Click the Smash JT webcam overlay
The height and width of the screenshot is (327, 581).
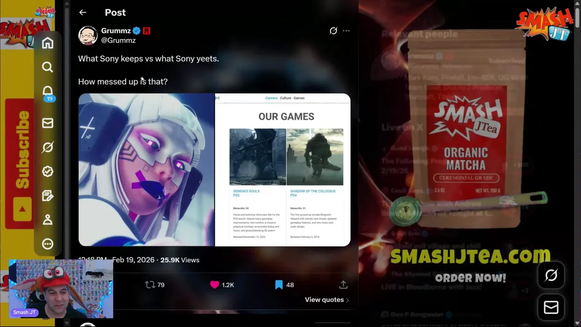pyautogui.click(x=61, y=289)
